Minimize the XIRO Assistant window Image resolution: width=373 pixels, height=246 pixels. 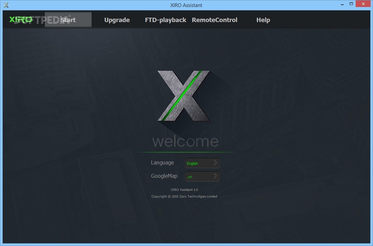[x=342, y=4]
